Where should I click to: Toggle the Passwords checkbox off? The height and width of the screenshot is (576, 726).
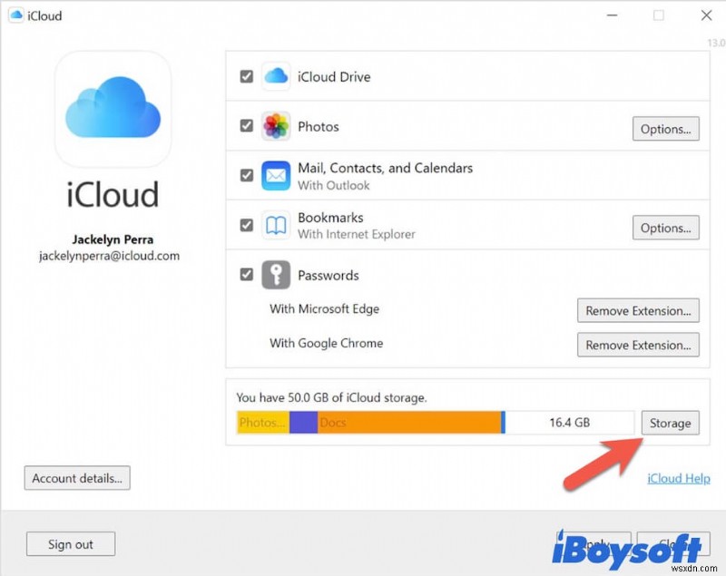click(246, 275)
